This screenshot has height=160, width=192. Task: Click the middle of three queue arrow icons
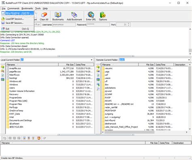coord(29,138)
